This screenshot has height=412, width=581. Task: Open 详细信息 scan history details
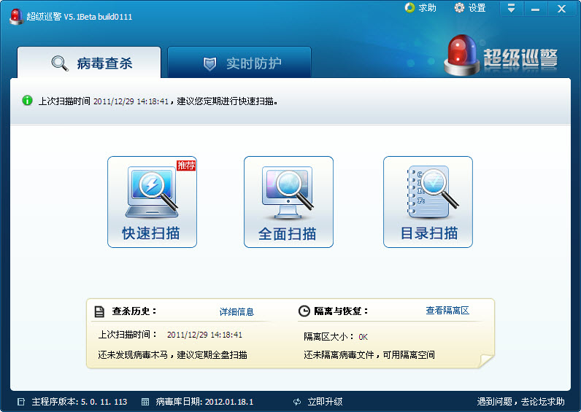236,311
